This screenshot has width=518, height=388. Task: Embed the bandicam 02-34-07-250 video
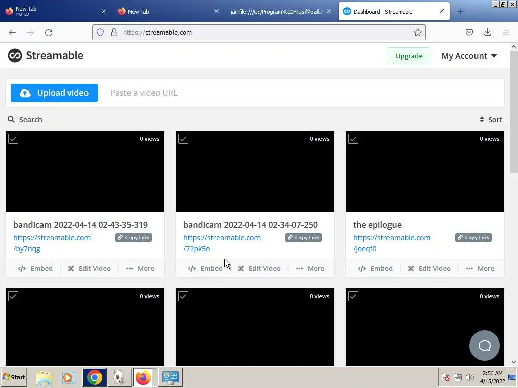click(x=205, y=269)
